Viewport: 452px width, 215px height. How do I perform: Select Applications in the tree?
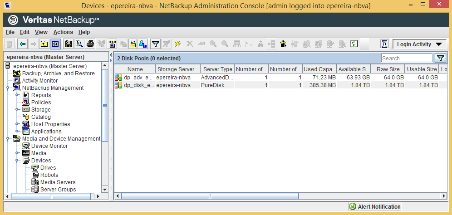click(46, 131)
